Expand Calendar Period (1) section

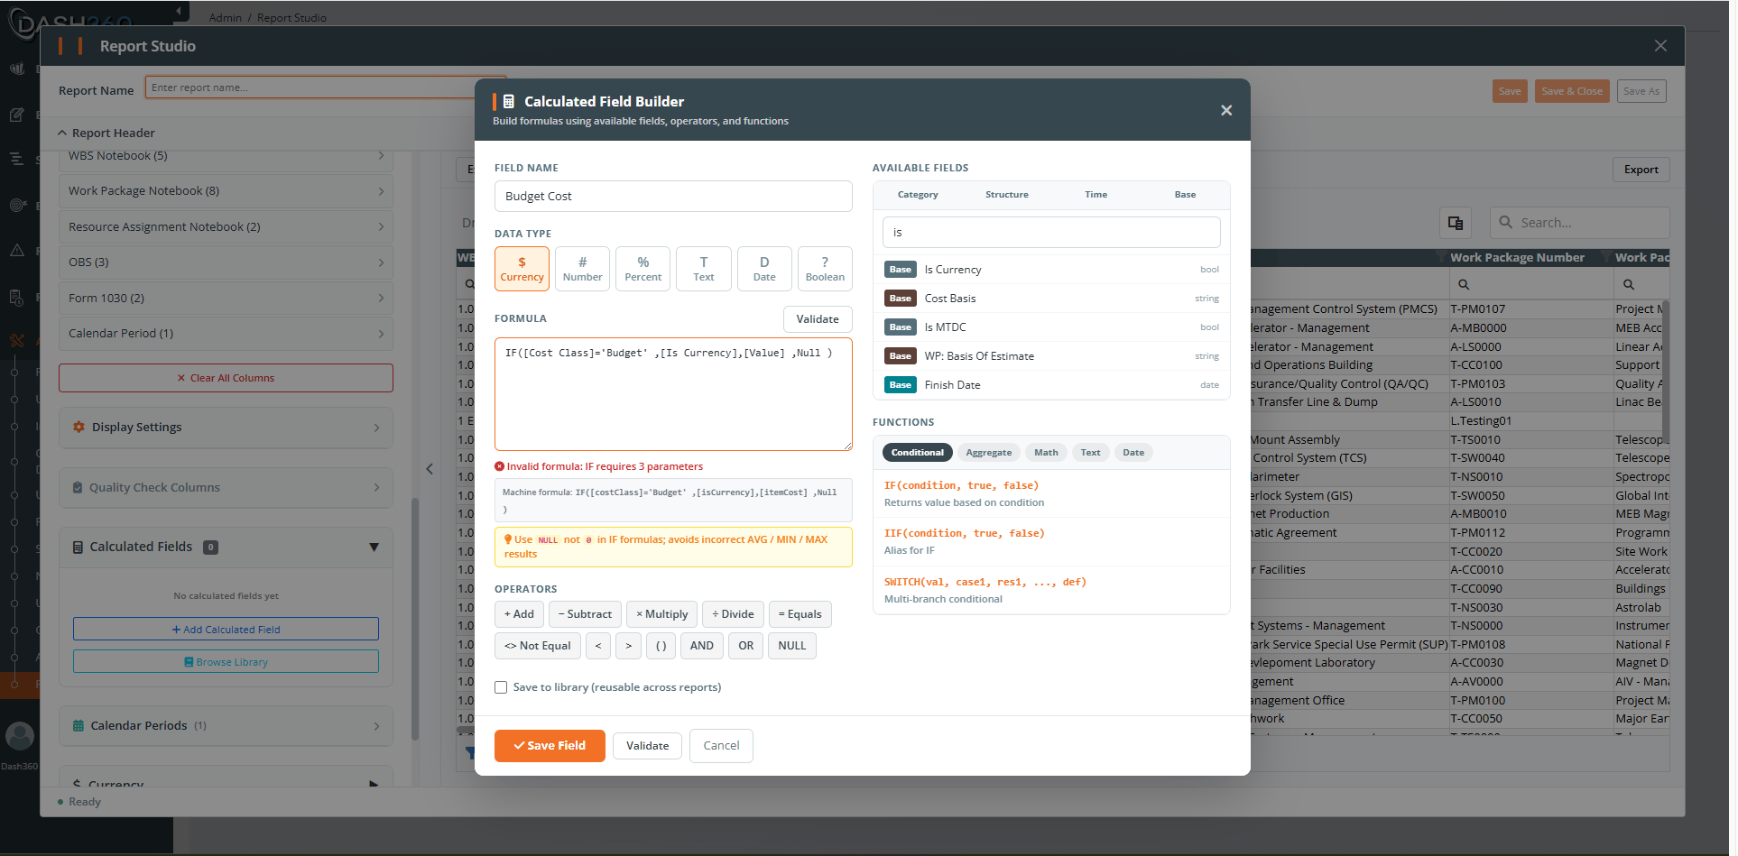(x=226, y=334)
